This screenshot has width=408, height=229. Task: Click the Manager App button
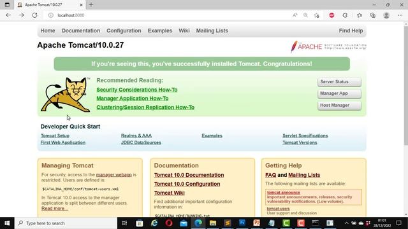pyautogui.click(x=339, y=94)
